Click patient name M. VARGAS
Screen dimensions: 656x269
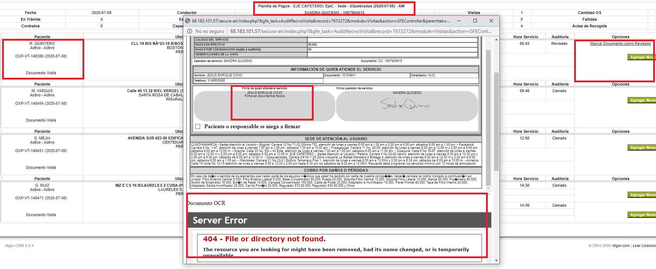(x=42, y=91)
